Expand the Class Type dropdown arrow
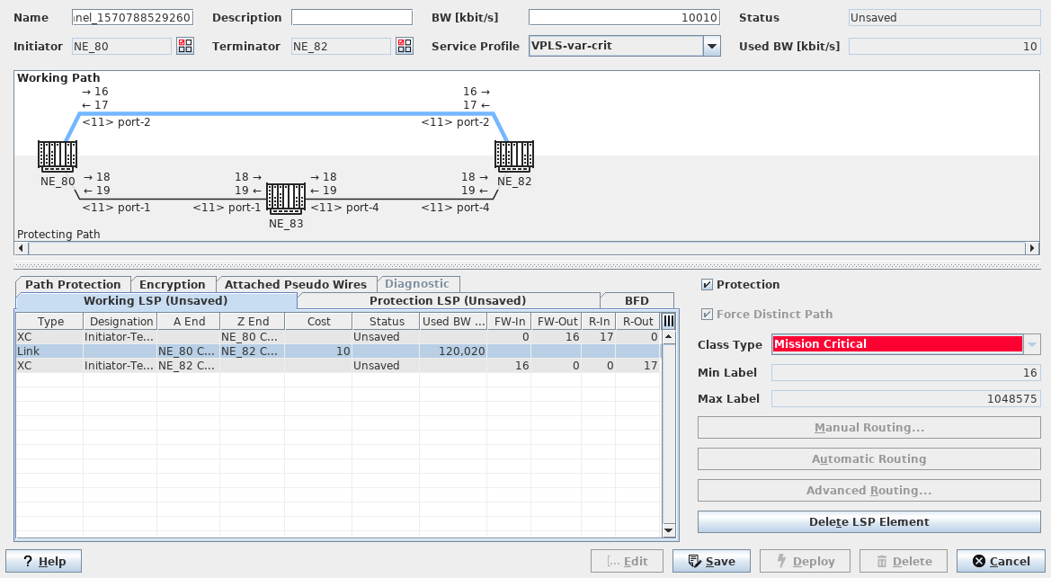Screen dimensions: 1051x578 click(x=1032, y=344)
